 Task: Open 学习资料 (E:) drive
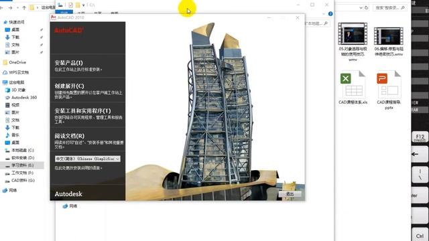[x=22, y=165]
